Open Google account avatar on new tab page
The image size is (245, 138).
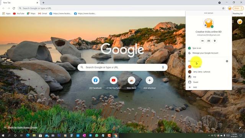tap(240, 21)
